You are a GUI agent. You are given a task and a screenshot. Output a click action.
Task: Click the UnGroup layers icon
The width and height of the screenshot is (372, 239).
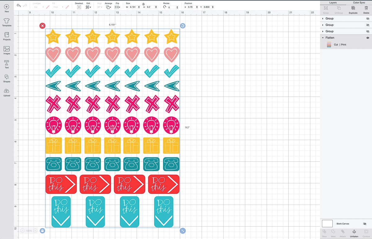coord(339,8)
